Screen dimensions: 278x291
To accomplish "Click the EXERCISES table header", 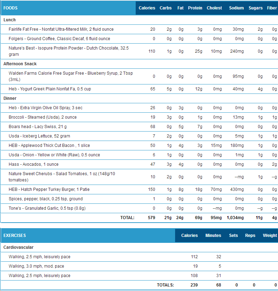I will click(15, 236).
